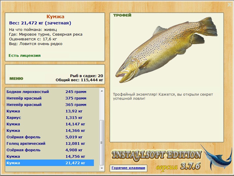The image size is (234, 176).
Task: Select Хариус 1,315 кг row
Action: pyautogui.click(x=50, y=118)
